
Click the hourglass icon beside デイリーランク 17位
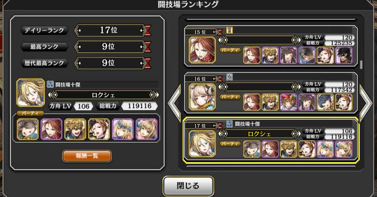pyautogui.click(x=147, y=31)
